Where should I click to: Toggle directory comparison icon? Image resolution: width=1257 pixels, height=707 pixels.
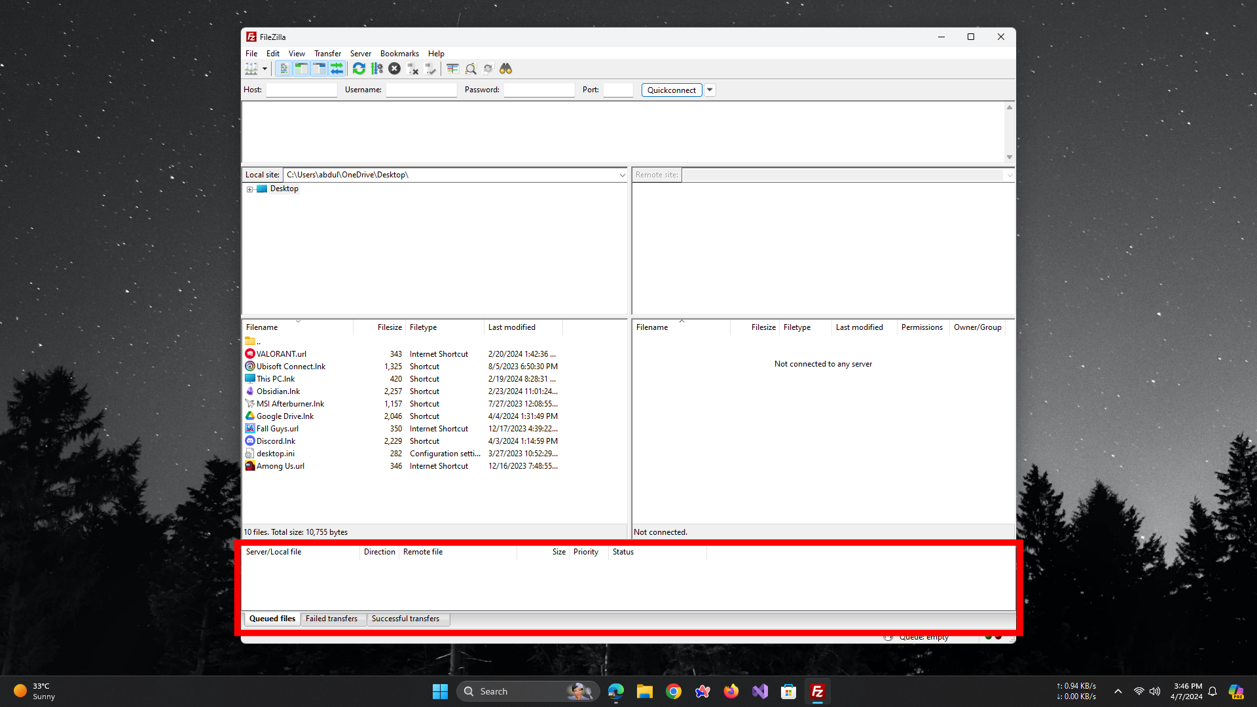point(470,69)
